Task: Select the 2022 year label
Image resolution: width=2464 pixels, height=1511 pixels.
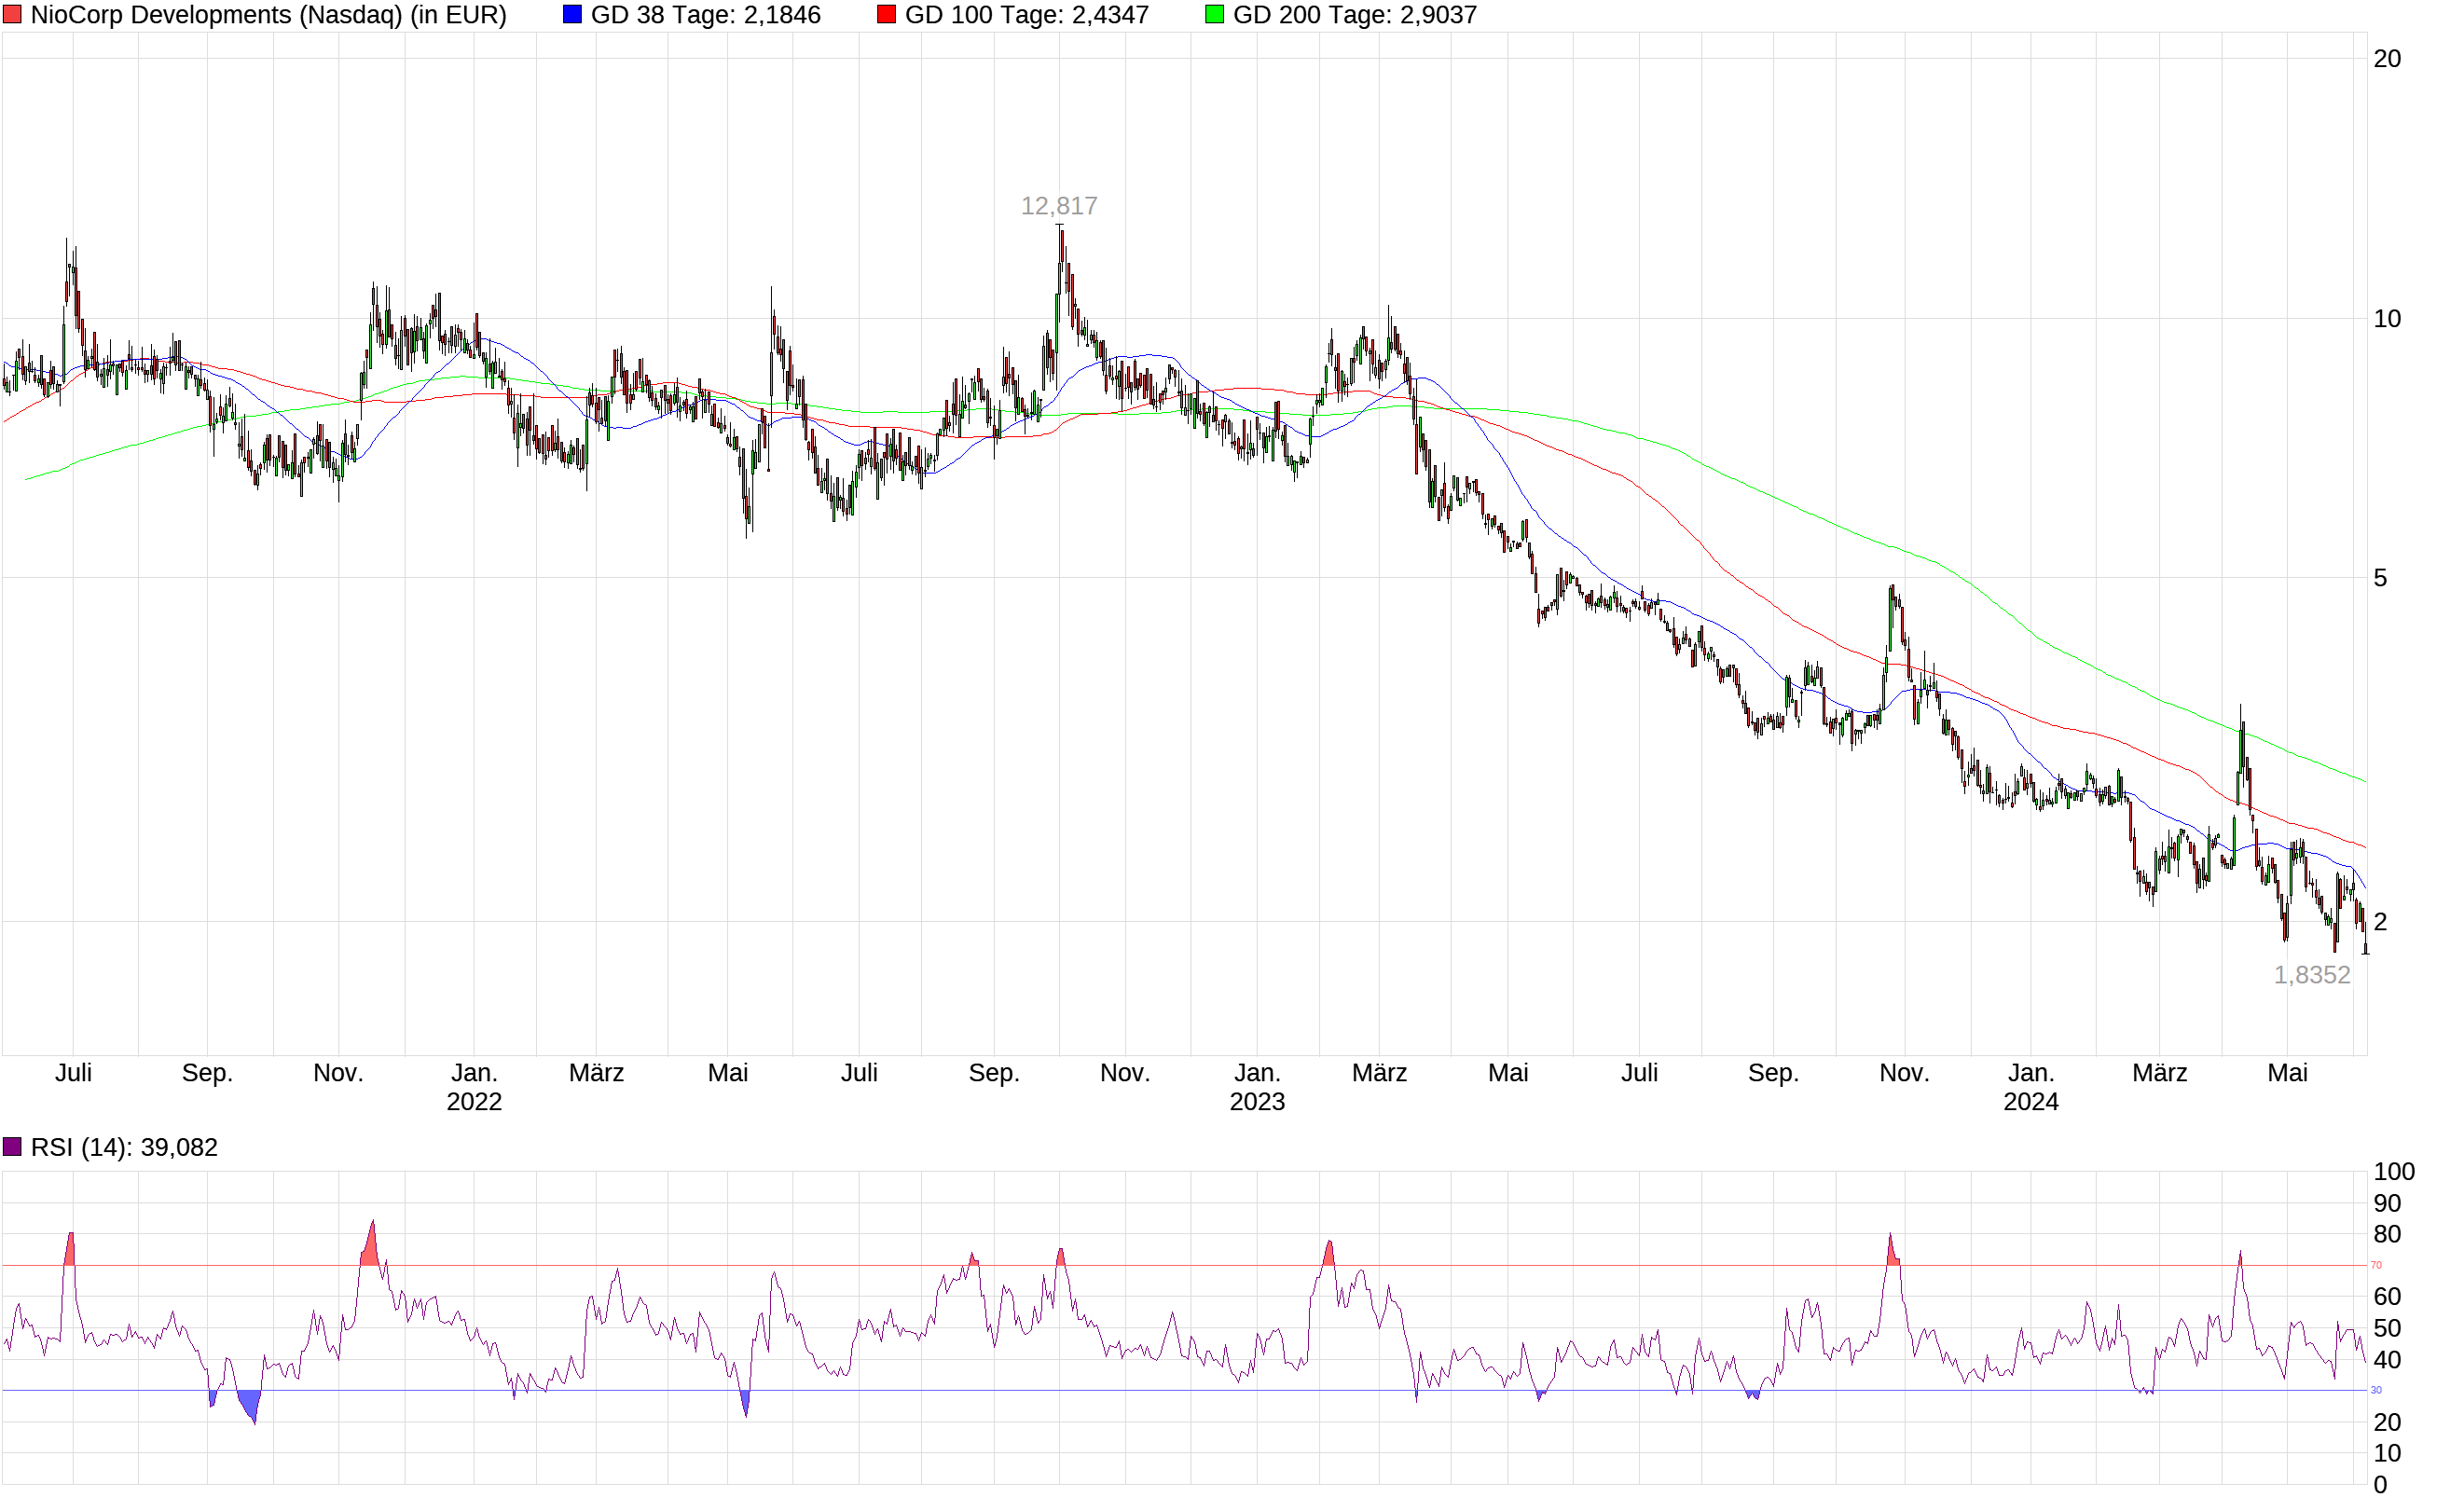Action: coord(475,1102)
